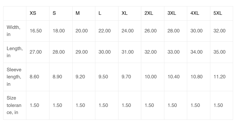
Task: Click the M size header cell
Action: point(84,13)
